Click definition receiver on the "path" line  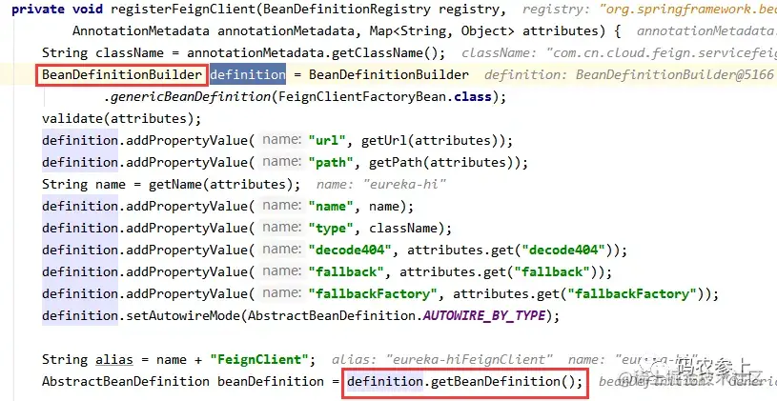click(80, 162)
